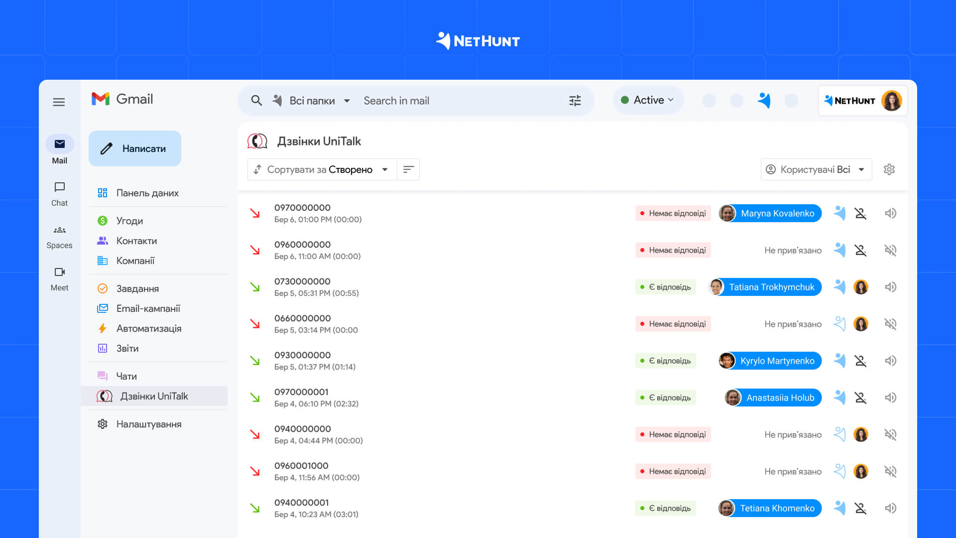Image resolution: width=956 pixels, height=538 pixels.
Task: Open UniTalk calls settings gear icon
Action: click(x=889, y=169)
